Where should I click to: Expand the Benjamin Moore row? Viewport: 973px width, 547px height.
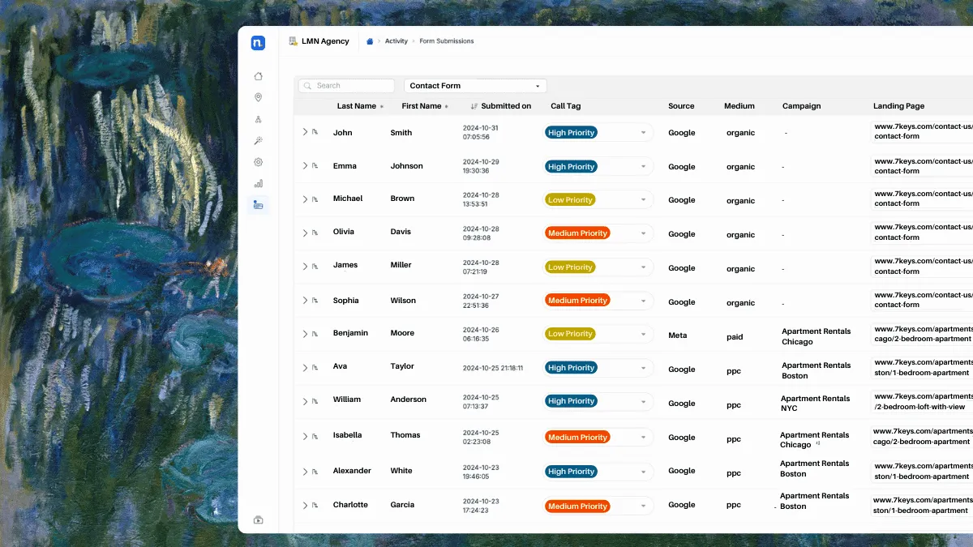305,334
